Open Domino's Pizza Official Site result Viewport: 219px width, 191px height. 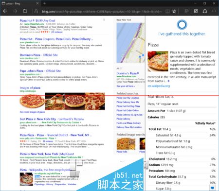click(x=39, y=55)
